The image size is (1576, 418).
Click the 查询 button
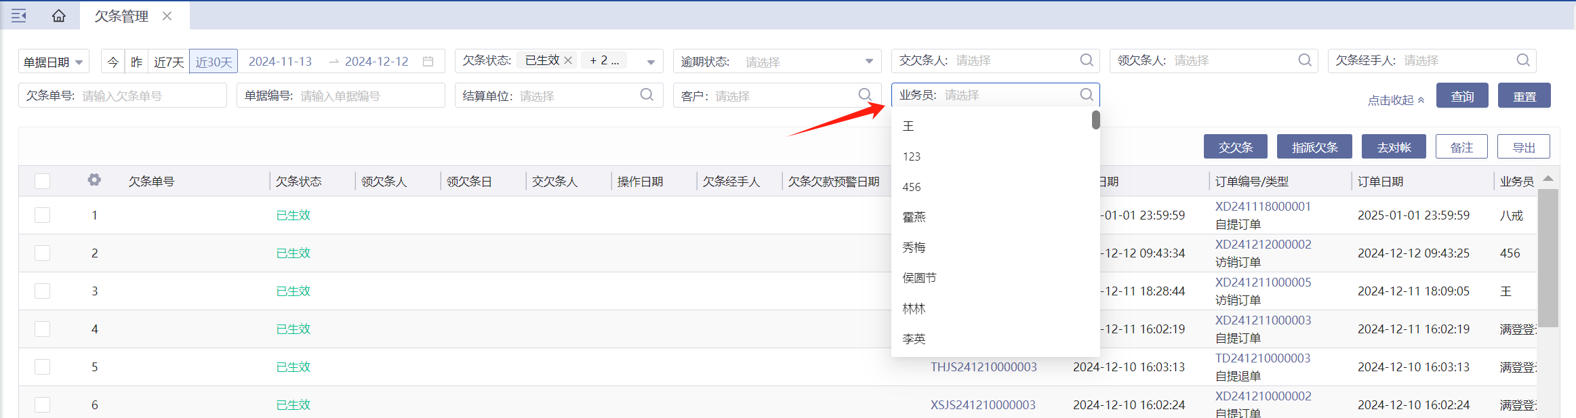coord(1461,96)
